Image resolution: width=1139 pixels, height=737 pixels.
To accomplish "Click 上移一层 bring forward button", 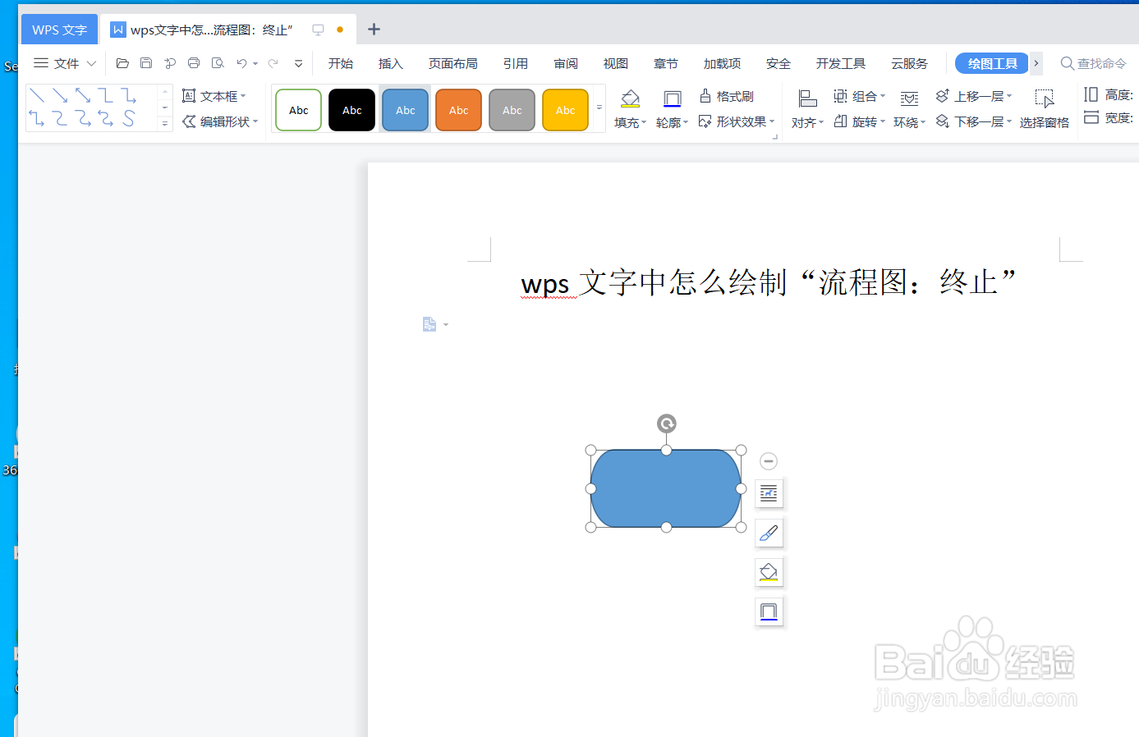I will point(974,96).
